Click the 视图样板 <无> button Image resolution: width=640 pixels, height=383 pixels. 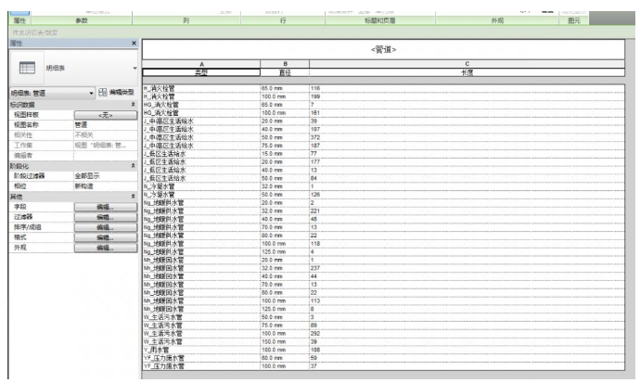106,115
